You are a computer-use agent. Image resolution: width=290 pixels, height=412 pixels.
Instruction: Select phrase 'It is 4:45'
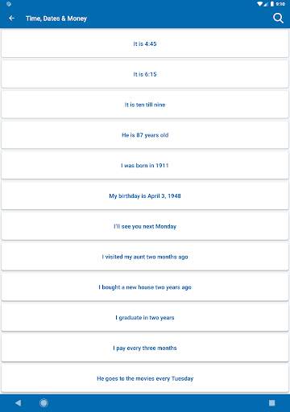pyautogui.click(x=145, y=43)
